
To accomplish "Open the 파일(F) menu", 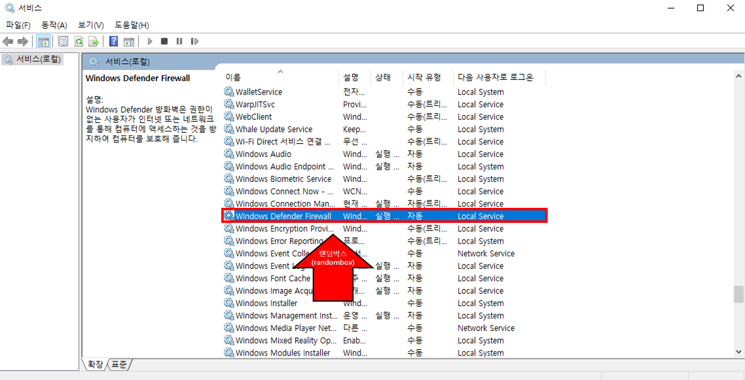I will (18, 25).
